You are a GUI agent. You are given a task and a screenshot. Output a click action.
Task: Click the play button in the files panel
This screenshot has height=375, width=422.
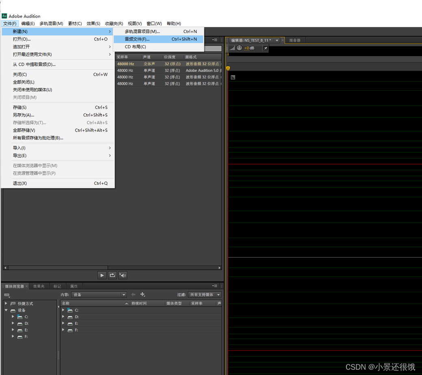102,275
